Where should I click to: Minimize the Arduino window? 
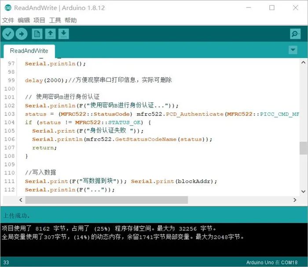pyautogui.click(x=249, y=7)
